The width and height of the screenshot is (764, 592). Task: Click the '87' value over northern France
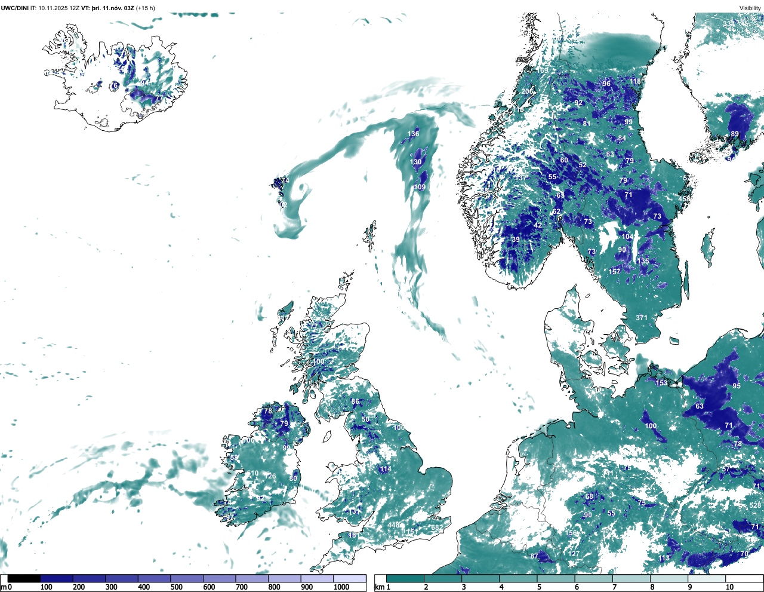pyautogui.click(x=534, y=556)
